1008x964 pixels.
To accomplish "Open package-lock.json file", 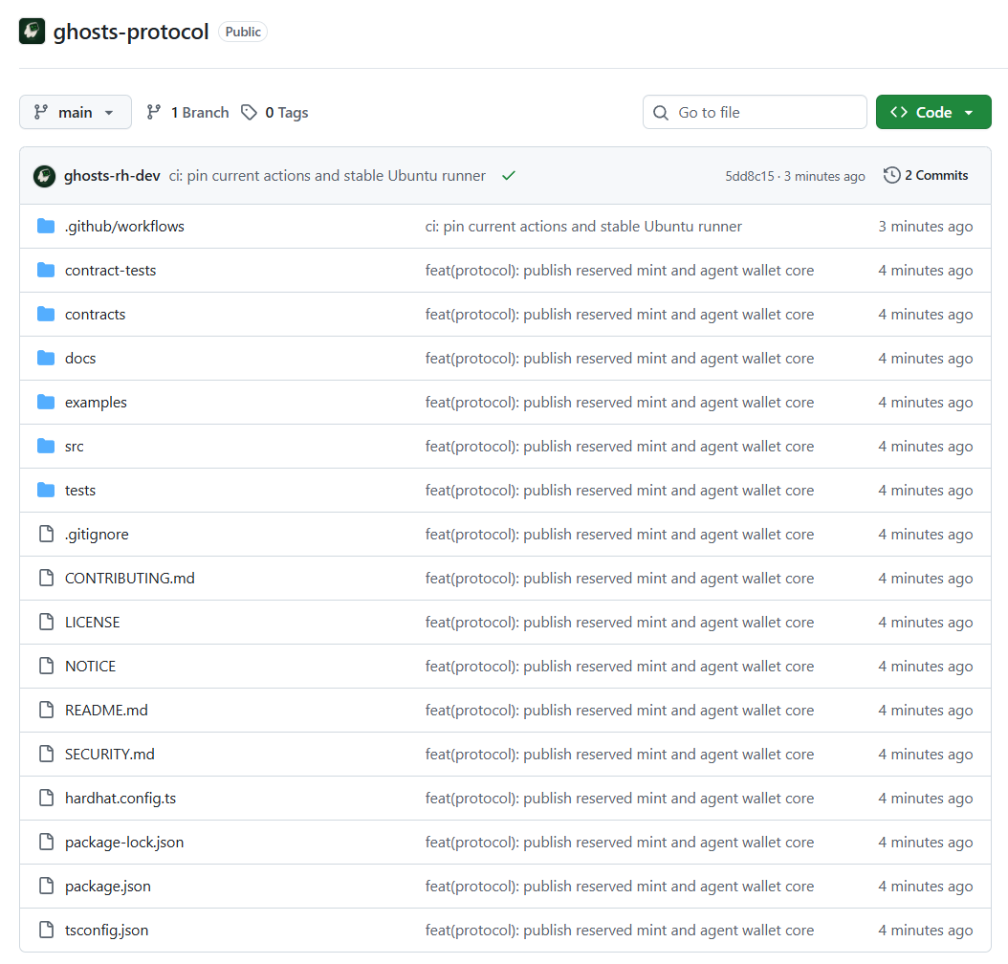I will [x=124, y=843].
